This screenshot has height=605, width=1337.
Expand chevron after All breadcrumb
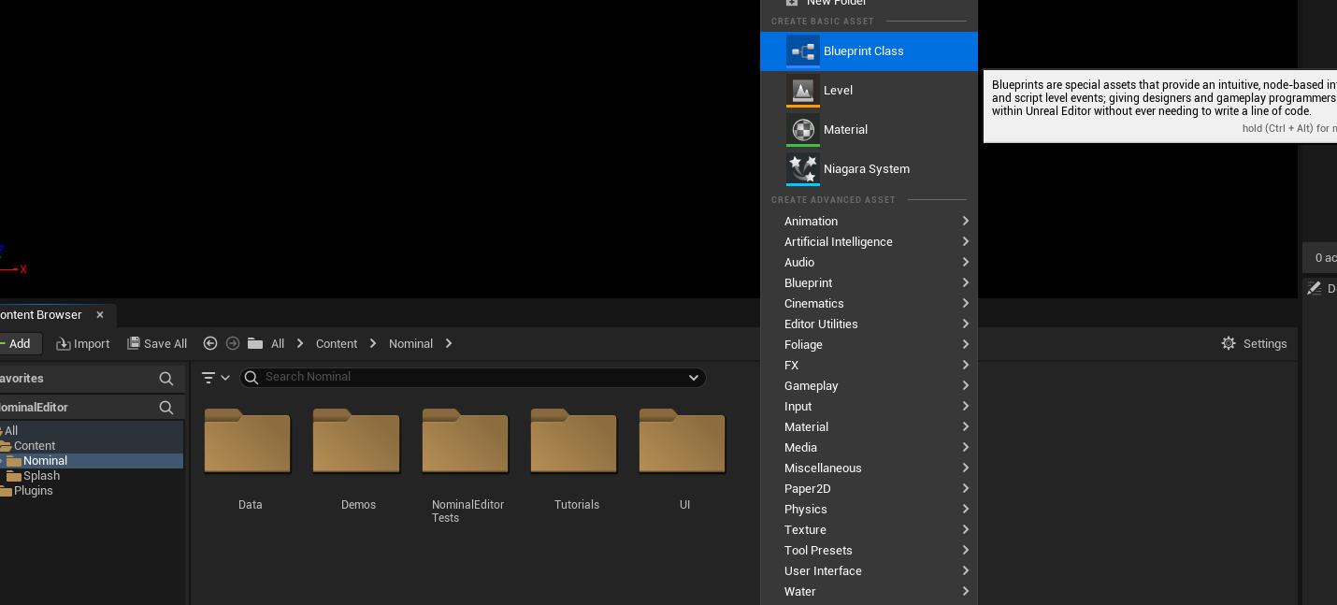[x=300, y=344]
